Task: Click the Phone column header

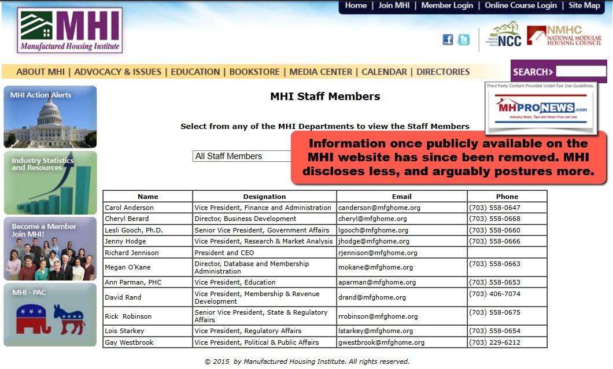Action: pos(507,197)
